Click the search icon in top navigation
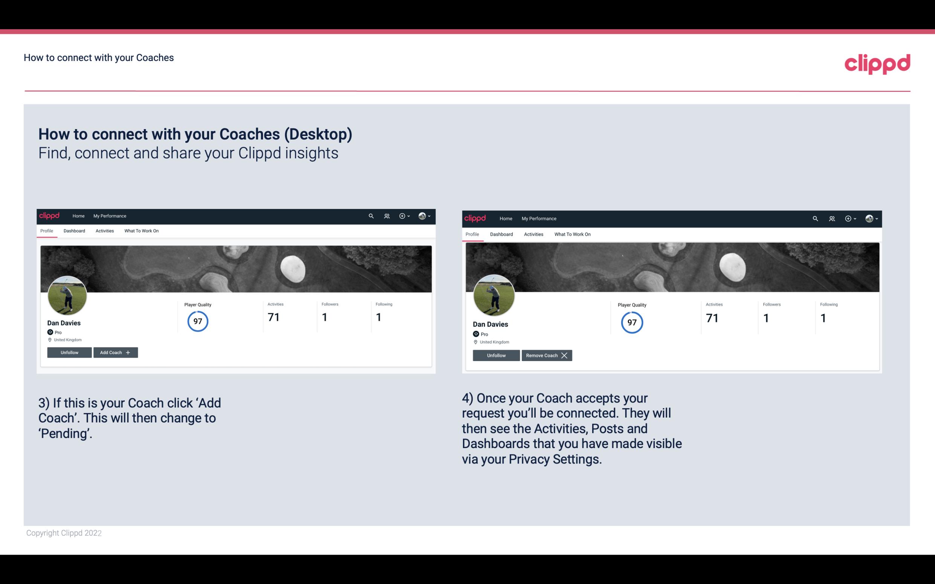 click(371, 215)
